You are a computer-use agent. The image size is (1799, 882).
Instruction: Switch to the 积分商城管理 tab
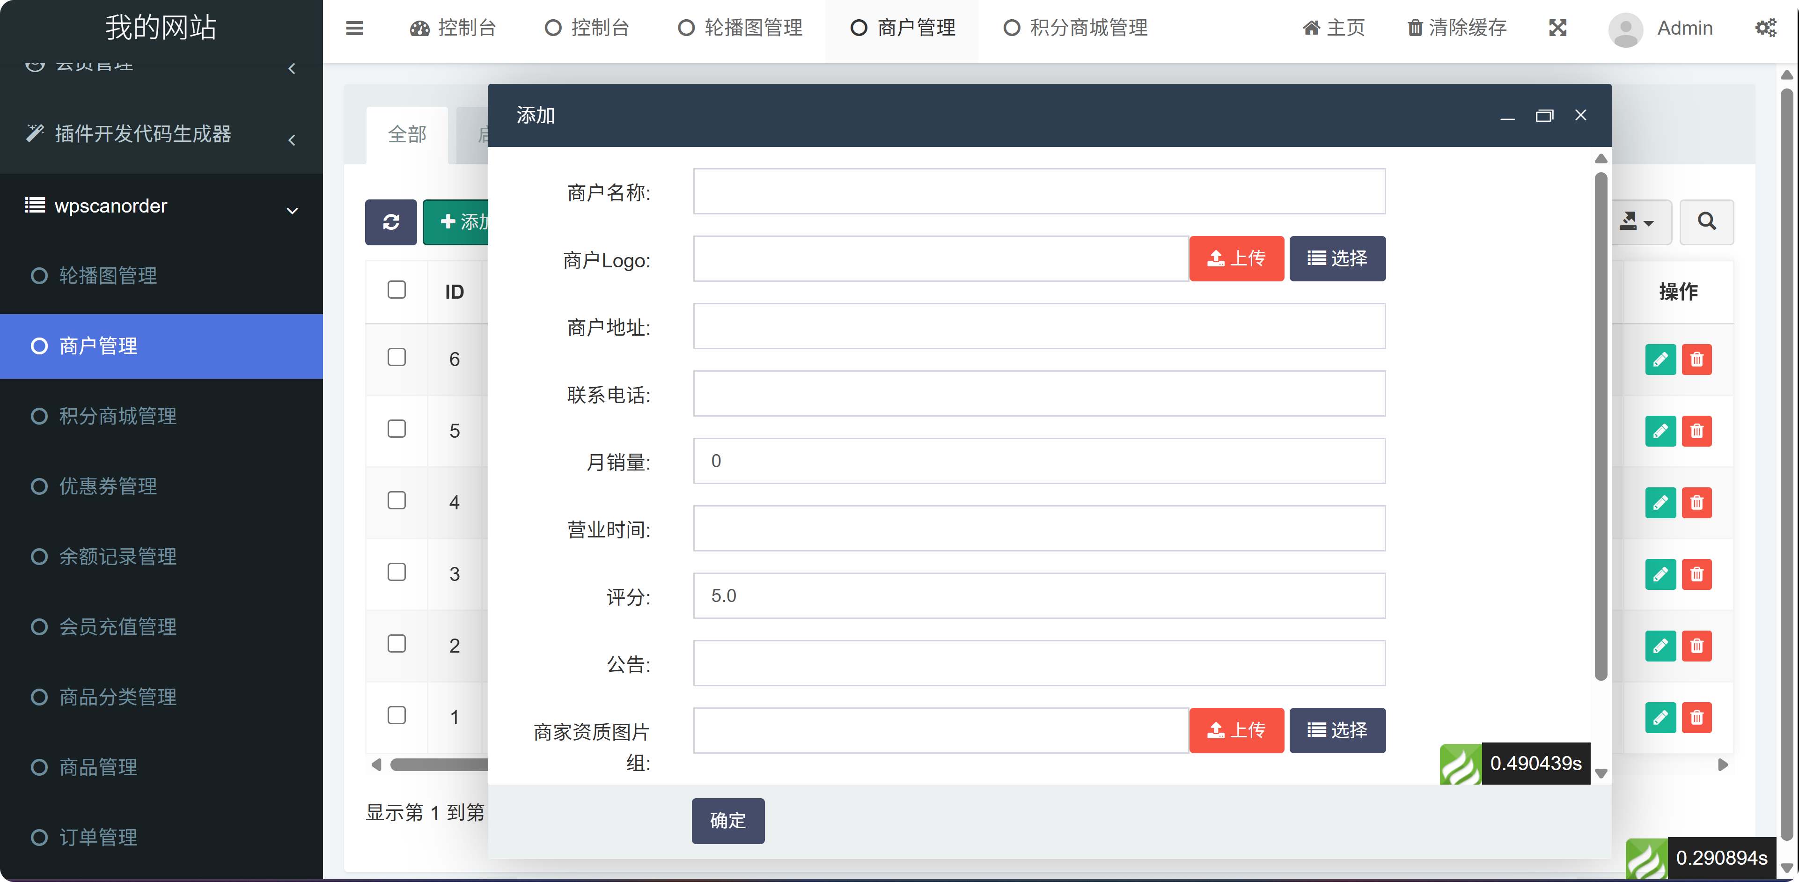(x=1074, y=28)
